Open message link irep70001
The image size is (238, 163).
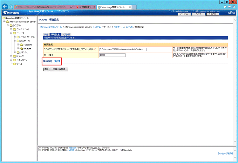tap(73, 148)
